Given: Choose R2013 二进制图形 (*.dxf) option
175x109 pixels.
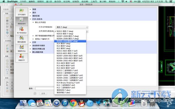Looking at the screenshot, I should pyautogui.click(x=70, y=70).
